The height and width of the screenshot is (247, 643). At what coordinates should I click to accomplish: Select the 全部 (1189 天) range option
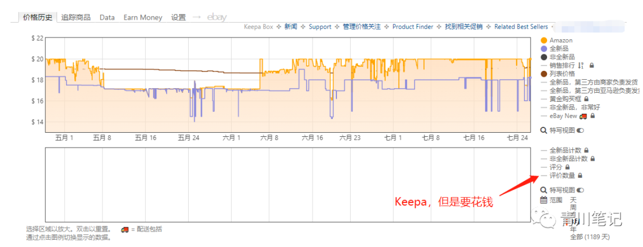coord(590,237)
